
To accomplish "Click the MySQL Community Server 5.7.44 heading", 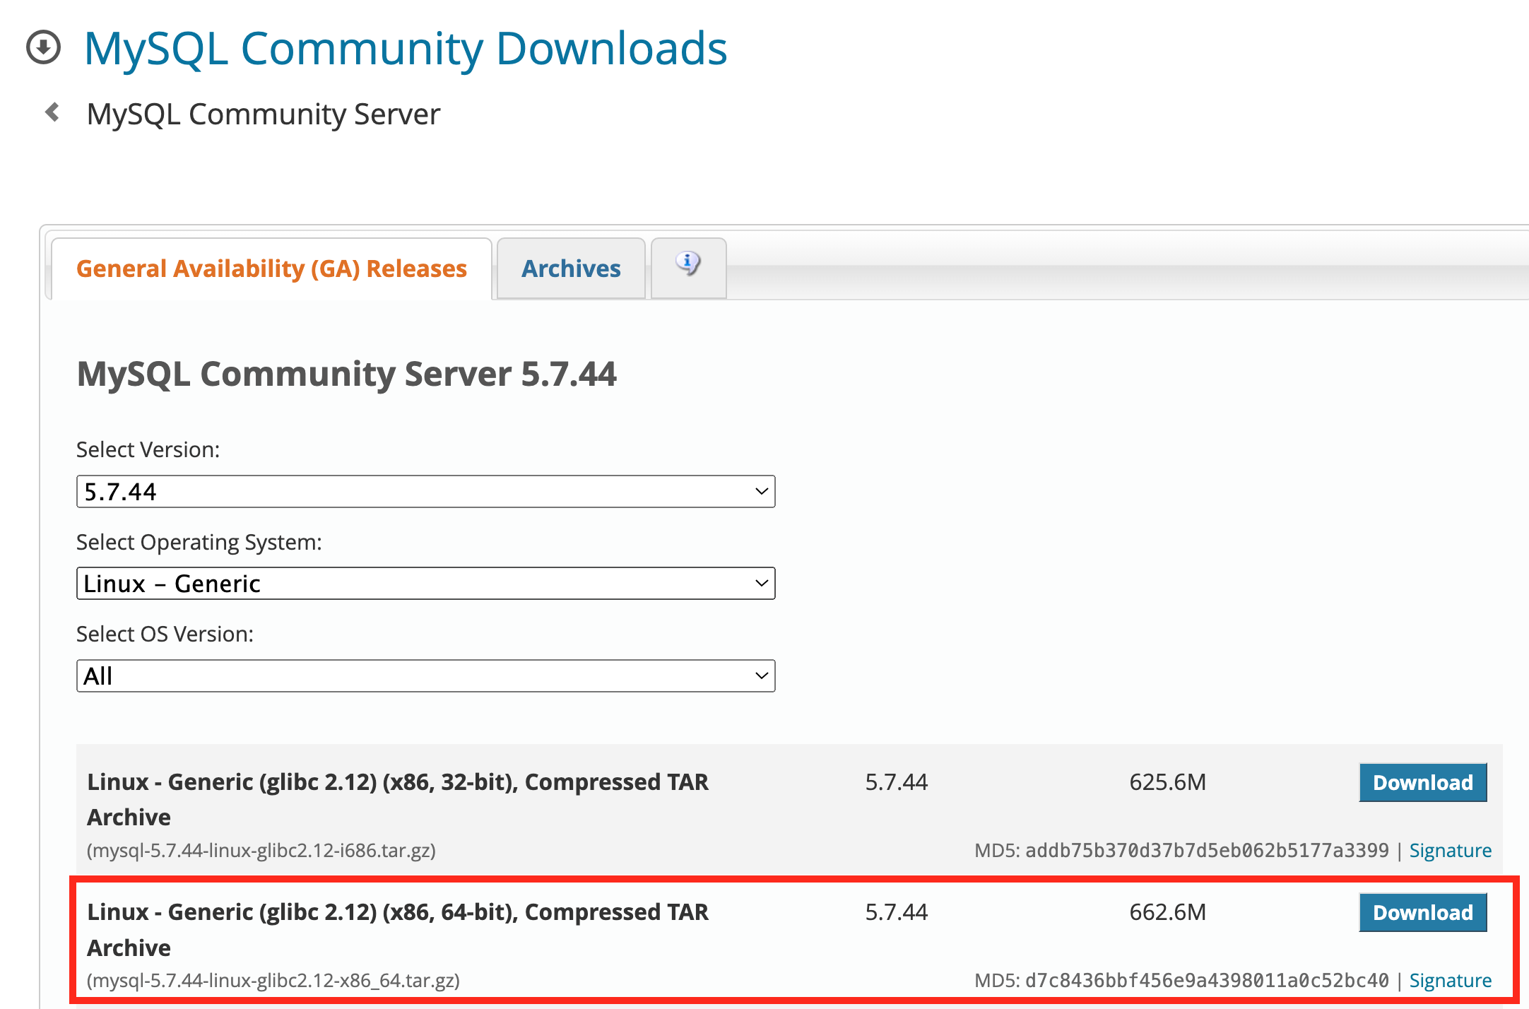I will tap(346, 374).
